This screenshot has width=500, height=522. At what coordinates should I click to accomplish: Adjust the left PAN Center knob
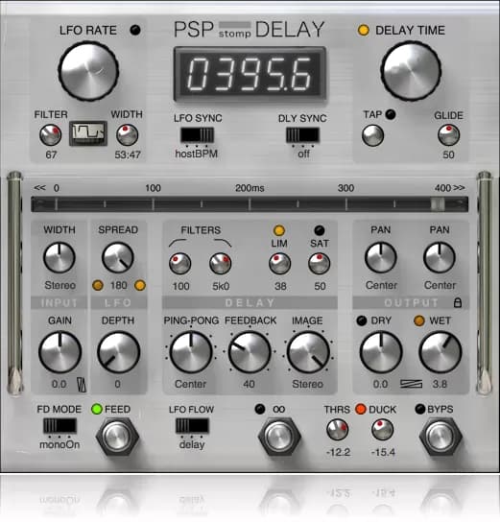[381, 258]
